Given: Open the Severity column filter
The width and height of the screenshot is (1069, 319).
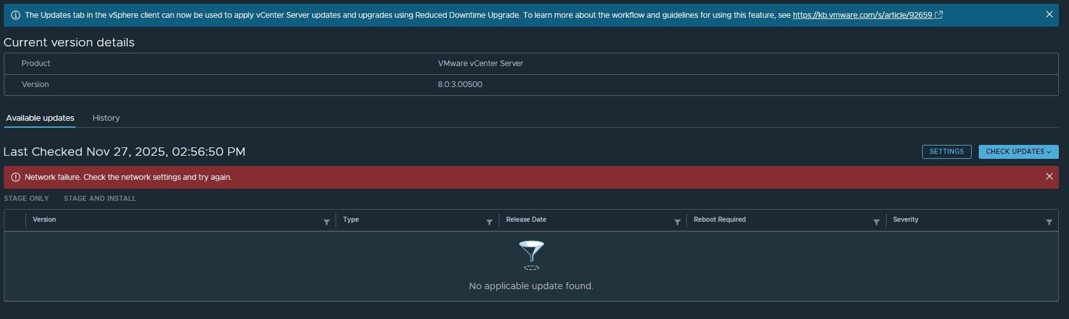Looking at the screenshot, I should pos(1049,222).
